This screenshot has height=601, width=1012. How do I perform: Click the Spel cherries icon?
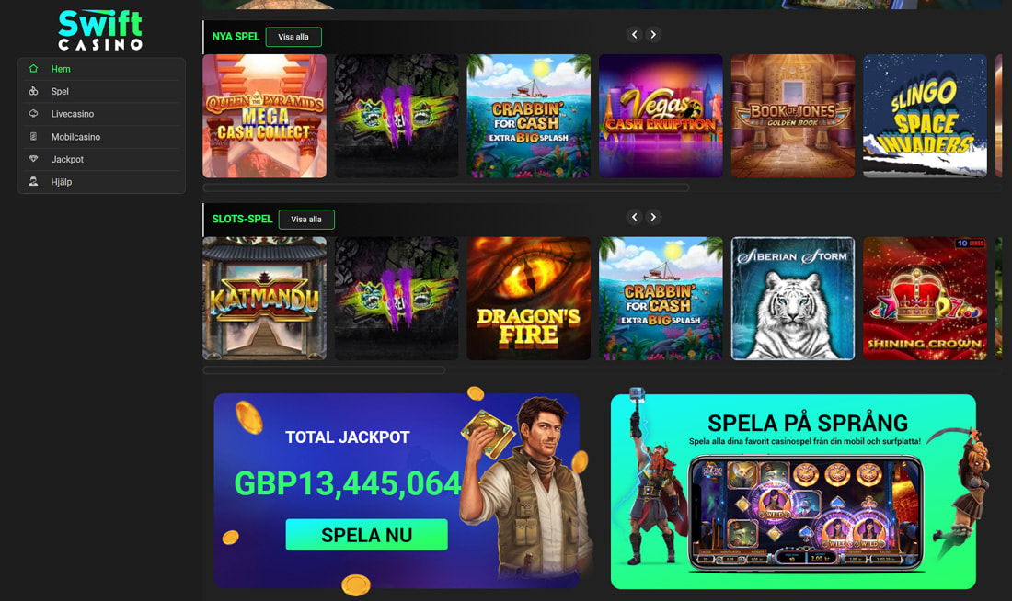click(33, 91)
